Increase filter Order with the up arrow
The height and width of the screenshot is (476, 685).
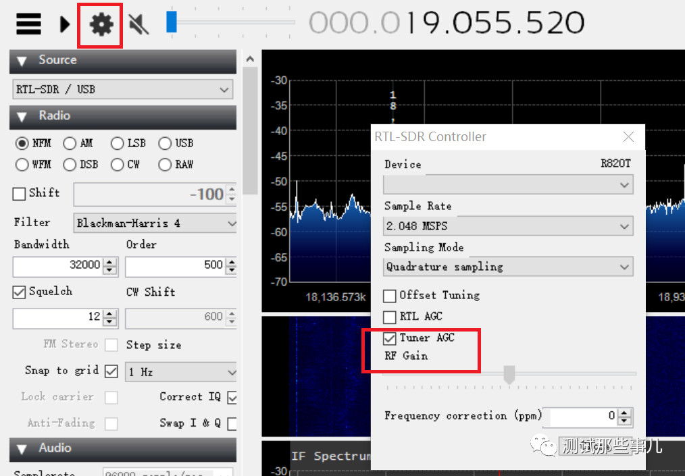pyautogui.click(x=232, y=262)
